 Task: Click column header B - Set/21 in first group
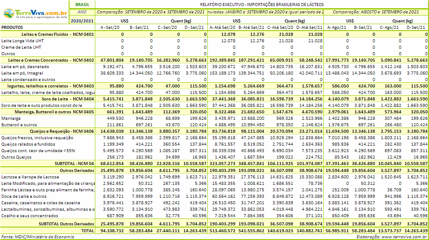click(x=139, y=27)
